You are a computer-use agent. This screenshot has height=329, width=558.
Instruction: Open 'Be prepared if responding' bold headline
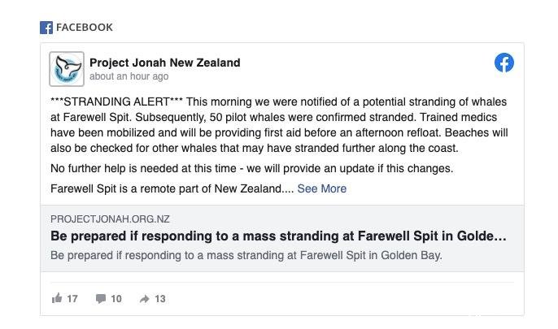click(x=278, y=236)
